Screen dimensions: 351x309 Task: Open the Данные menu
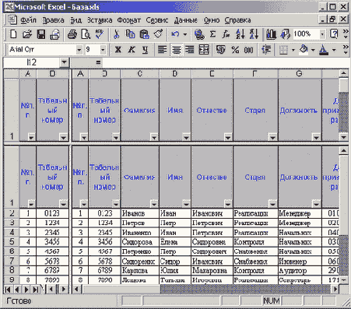pos(186,20)
